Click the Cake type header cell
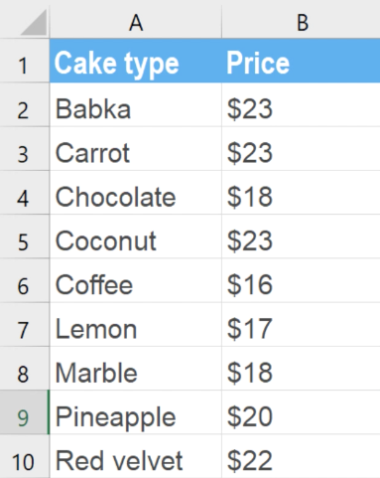380x478 pixels. (x=136, y=61)
